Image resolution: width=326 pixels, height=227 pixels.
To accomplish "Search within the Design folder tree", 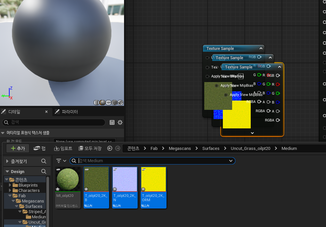I will click(44, 171).
